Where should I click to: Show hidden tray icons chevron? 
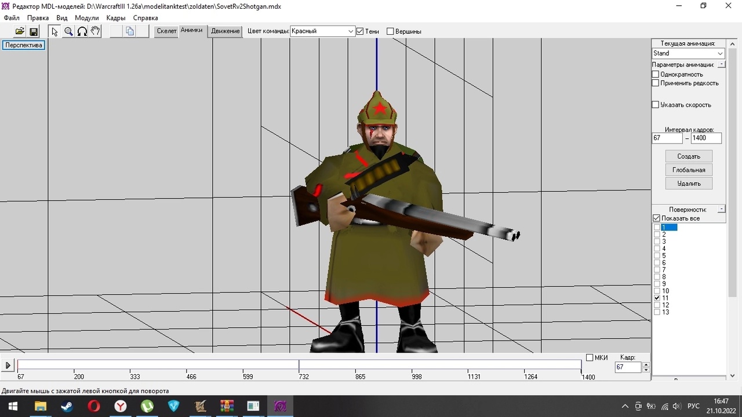625,407
